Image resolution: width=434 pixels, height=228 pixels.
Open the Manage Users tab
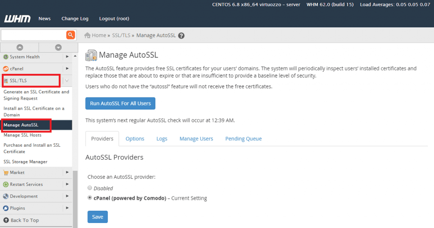coord(196,139)
